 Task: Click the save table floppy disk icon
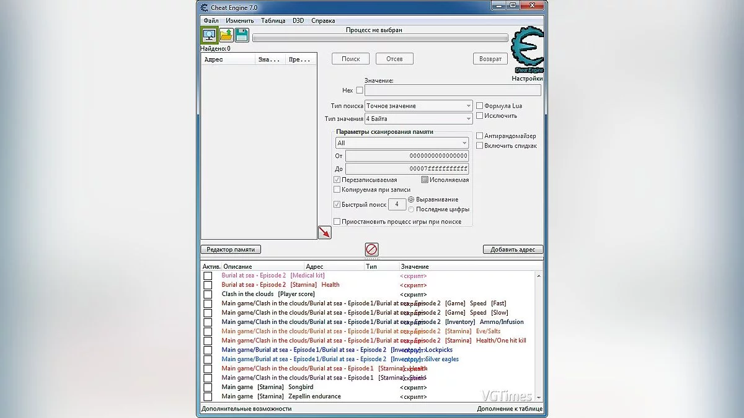241,35
